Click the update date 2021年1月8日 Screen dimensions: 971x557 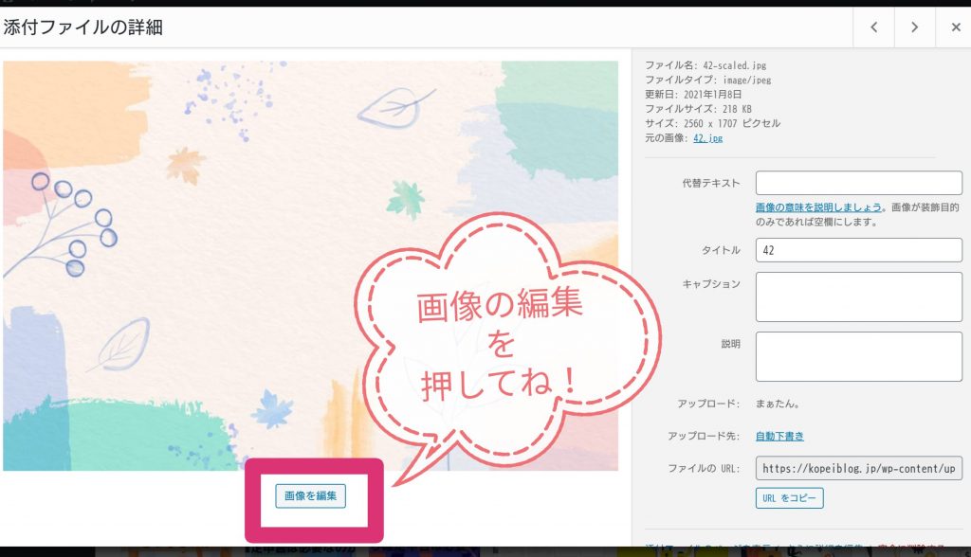(712, 94)
